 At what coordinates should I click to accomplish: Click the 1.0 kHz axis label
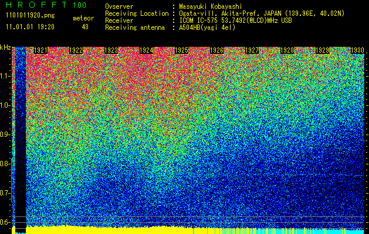tap(5, 105)
